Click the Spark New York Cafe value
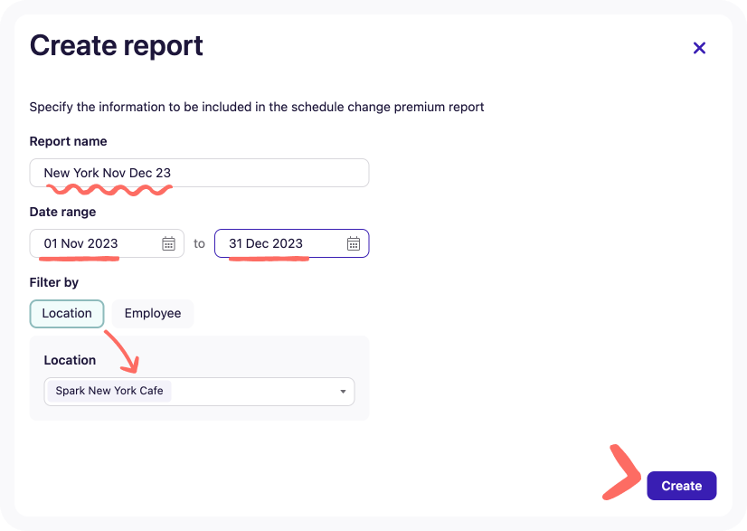 [x=109, y=391]
